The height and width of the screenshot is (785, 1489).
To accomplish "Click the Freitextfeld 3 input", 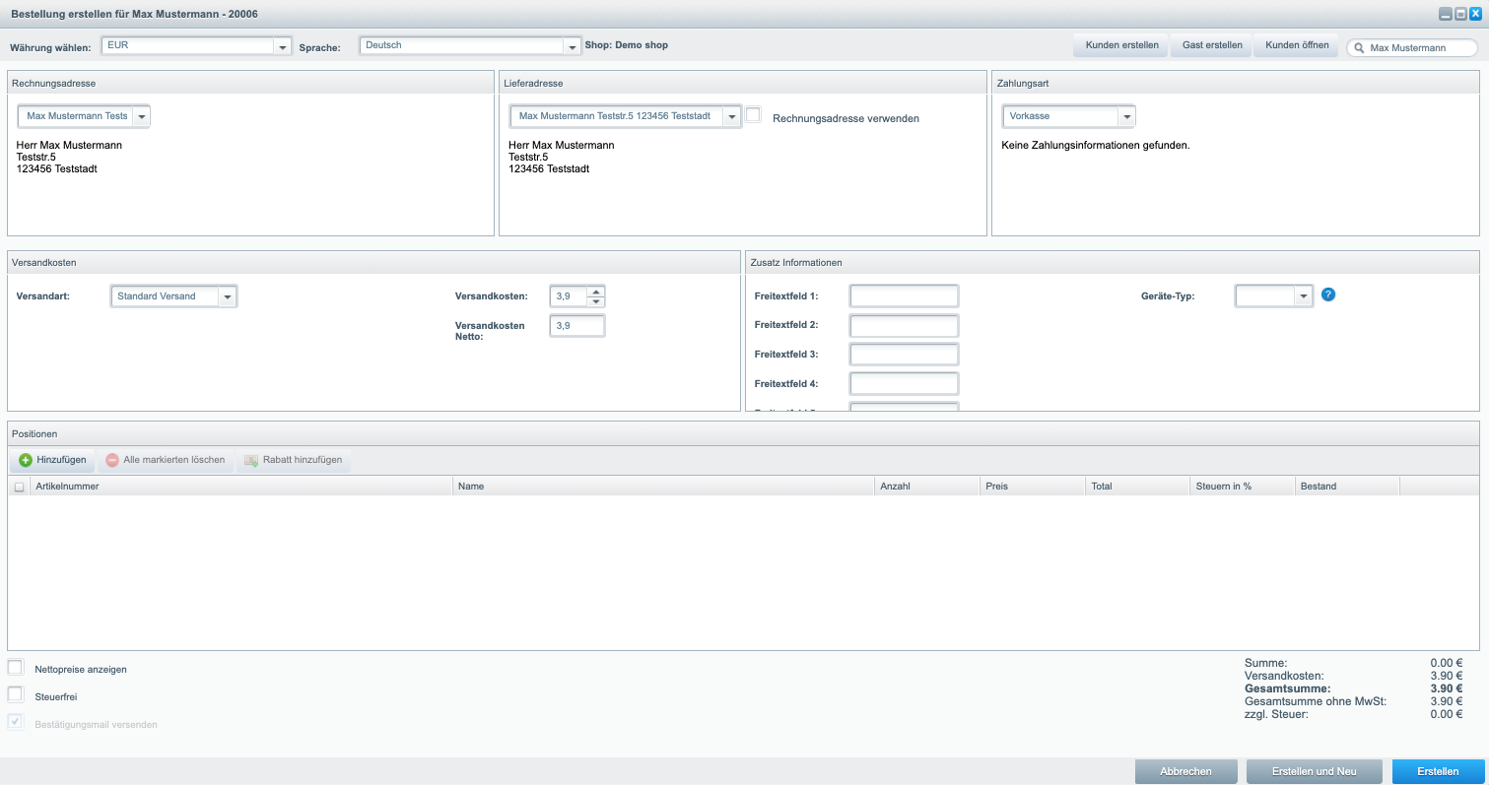I will click(x=904, y=355).
